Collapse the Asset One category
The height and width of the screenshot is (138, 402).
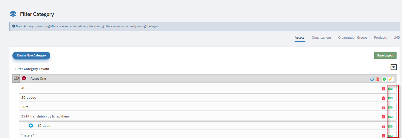pos(24,79)
